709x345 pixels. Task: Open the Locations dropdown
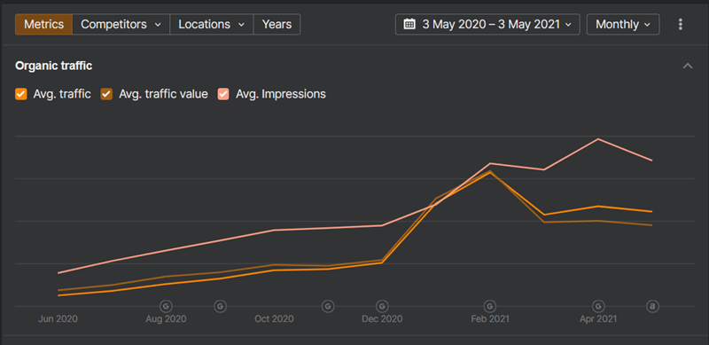click(x=212, y=25)
